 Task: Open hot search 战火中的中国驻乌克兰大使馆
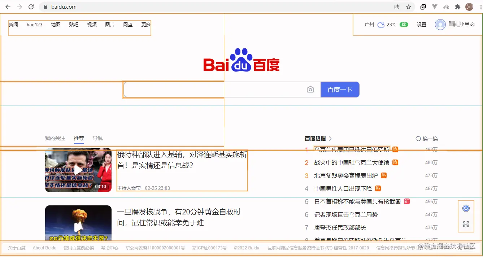352,162
